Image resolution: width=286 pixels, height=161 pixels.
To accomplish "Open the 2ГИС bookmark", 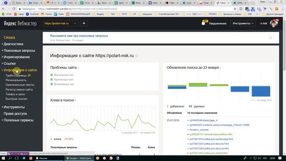I will point(7,14).
